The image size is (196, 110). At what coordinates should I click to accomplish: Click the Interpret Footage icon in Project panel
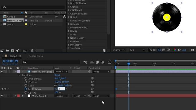point(2,51)
